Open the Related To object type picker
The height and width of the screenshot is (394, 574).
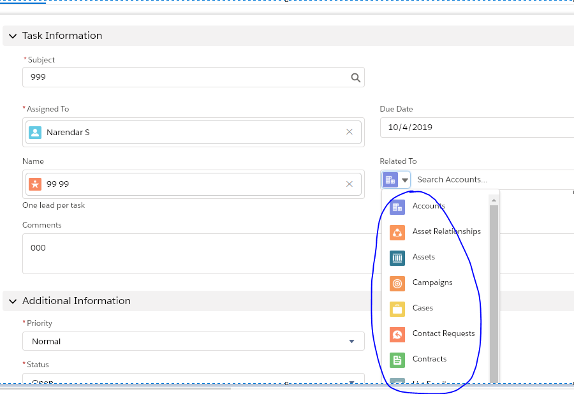tap(396, 180)
